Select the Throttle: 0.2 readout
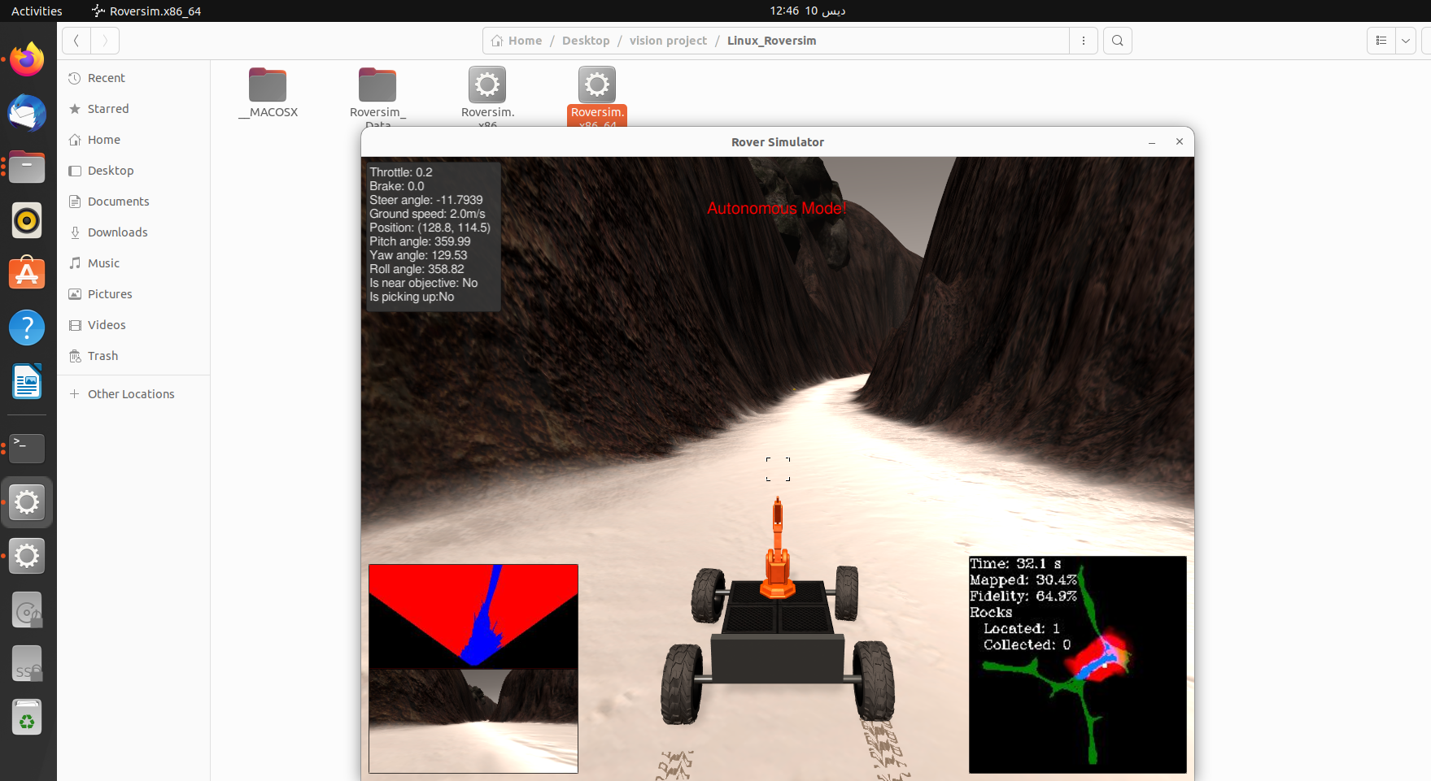 point(401,172)
